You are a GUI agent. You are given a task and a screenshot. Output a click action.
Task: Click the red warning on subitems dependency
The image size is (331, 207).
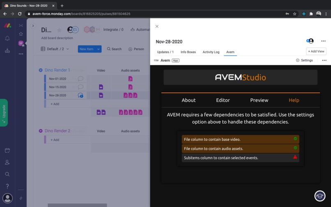[x=295, y=157]
